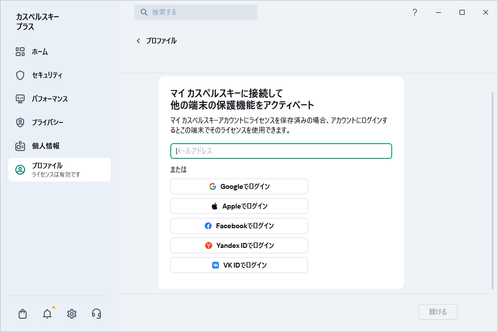The width and height of the screenshot is (498, 332).
Task: Focus the メールアドレス input field
Action: 281,151
